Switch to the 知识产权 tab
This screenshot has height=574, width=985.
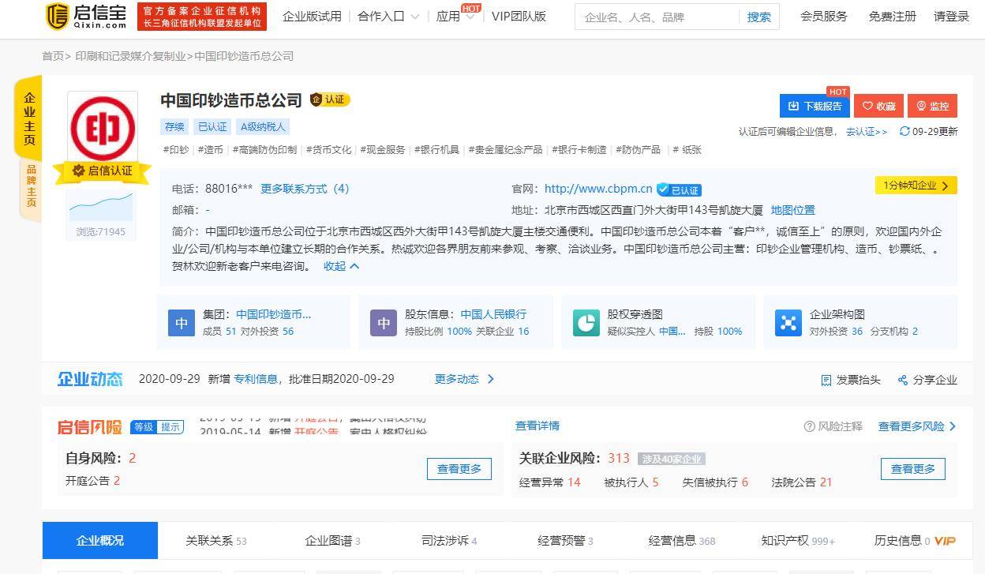(797, 541)
